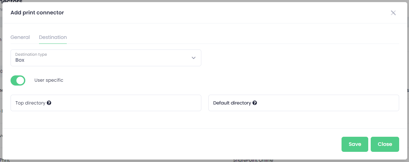Click the Box value in Destination type
This screenshot has width=409, height=162.
20,60
